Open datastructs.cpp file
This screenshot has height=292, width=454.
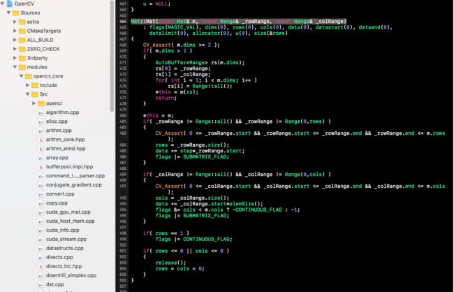(65, 248)
